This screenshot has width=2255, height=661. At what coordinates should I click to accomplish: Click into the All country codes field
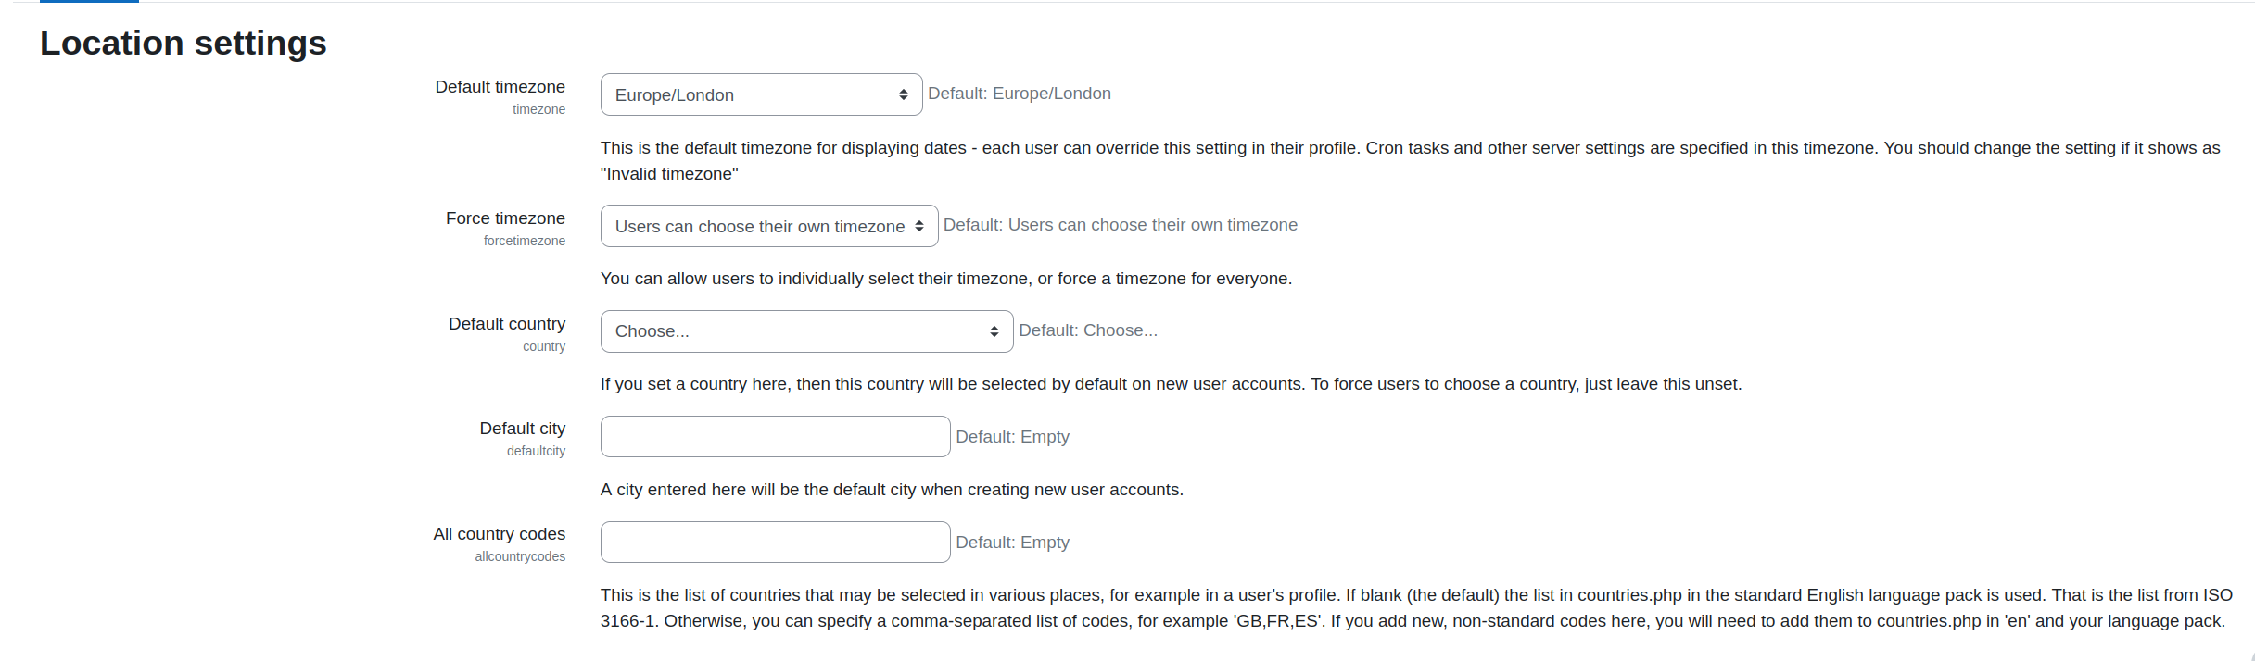(x=775, y=542)
